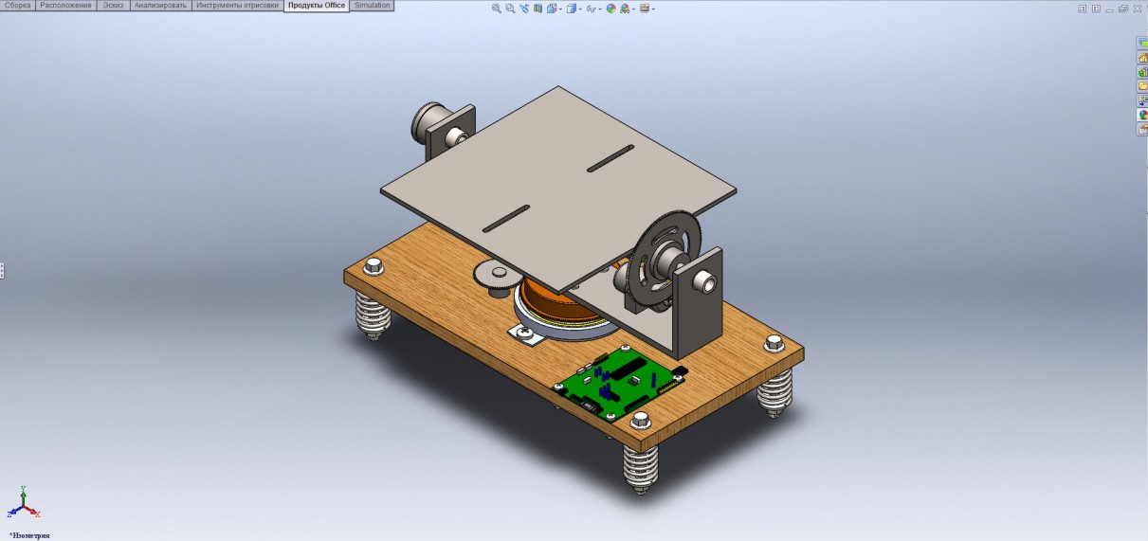Viewport: 1148px width, 541px height.
Task: Click the tile-left document window button
Action: pyautogui.click(x=1082, y=9)
